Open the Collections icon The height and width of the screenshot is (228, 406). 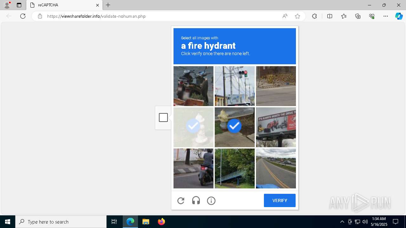tap(358, 16)
